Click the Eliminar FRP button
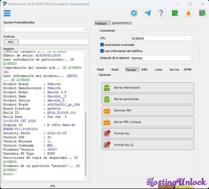 tap(148, 110)
